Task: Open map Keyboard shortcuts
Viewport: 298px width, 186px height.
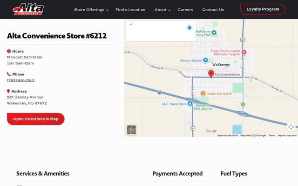Action: click(228, 135)
